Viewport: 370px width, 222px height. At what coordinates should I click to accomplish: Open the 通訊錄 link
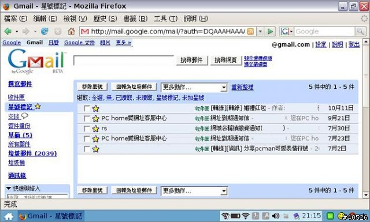17,175
